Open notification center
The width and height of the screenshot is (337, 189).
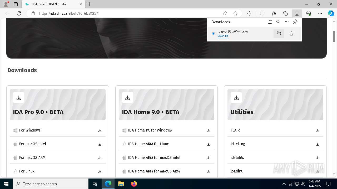point(328,184)
